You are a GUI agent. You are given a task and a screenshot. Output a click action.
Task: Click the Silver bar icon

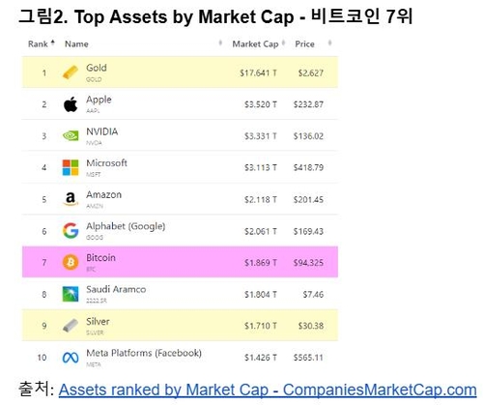coord(71,326)
